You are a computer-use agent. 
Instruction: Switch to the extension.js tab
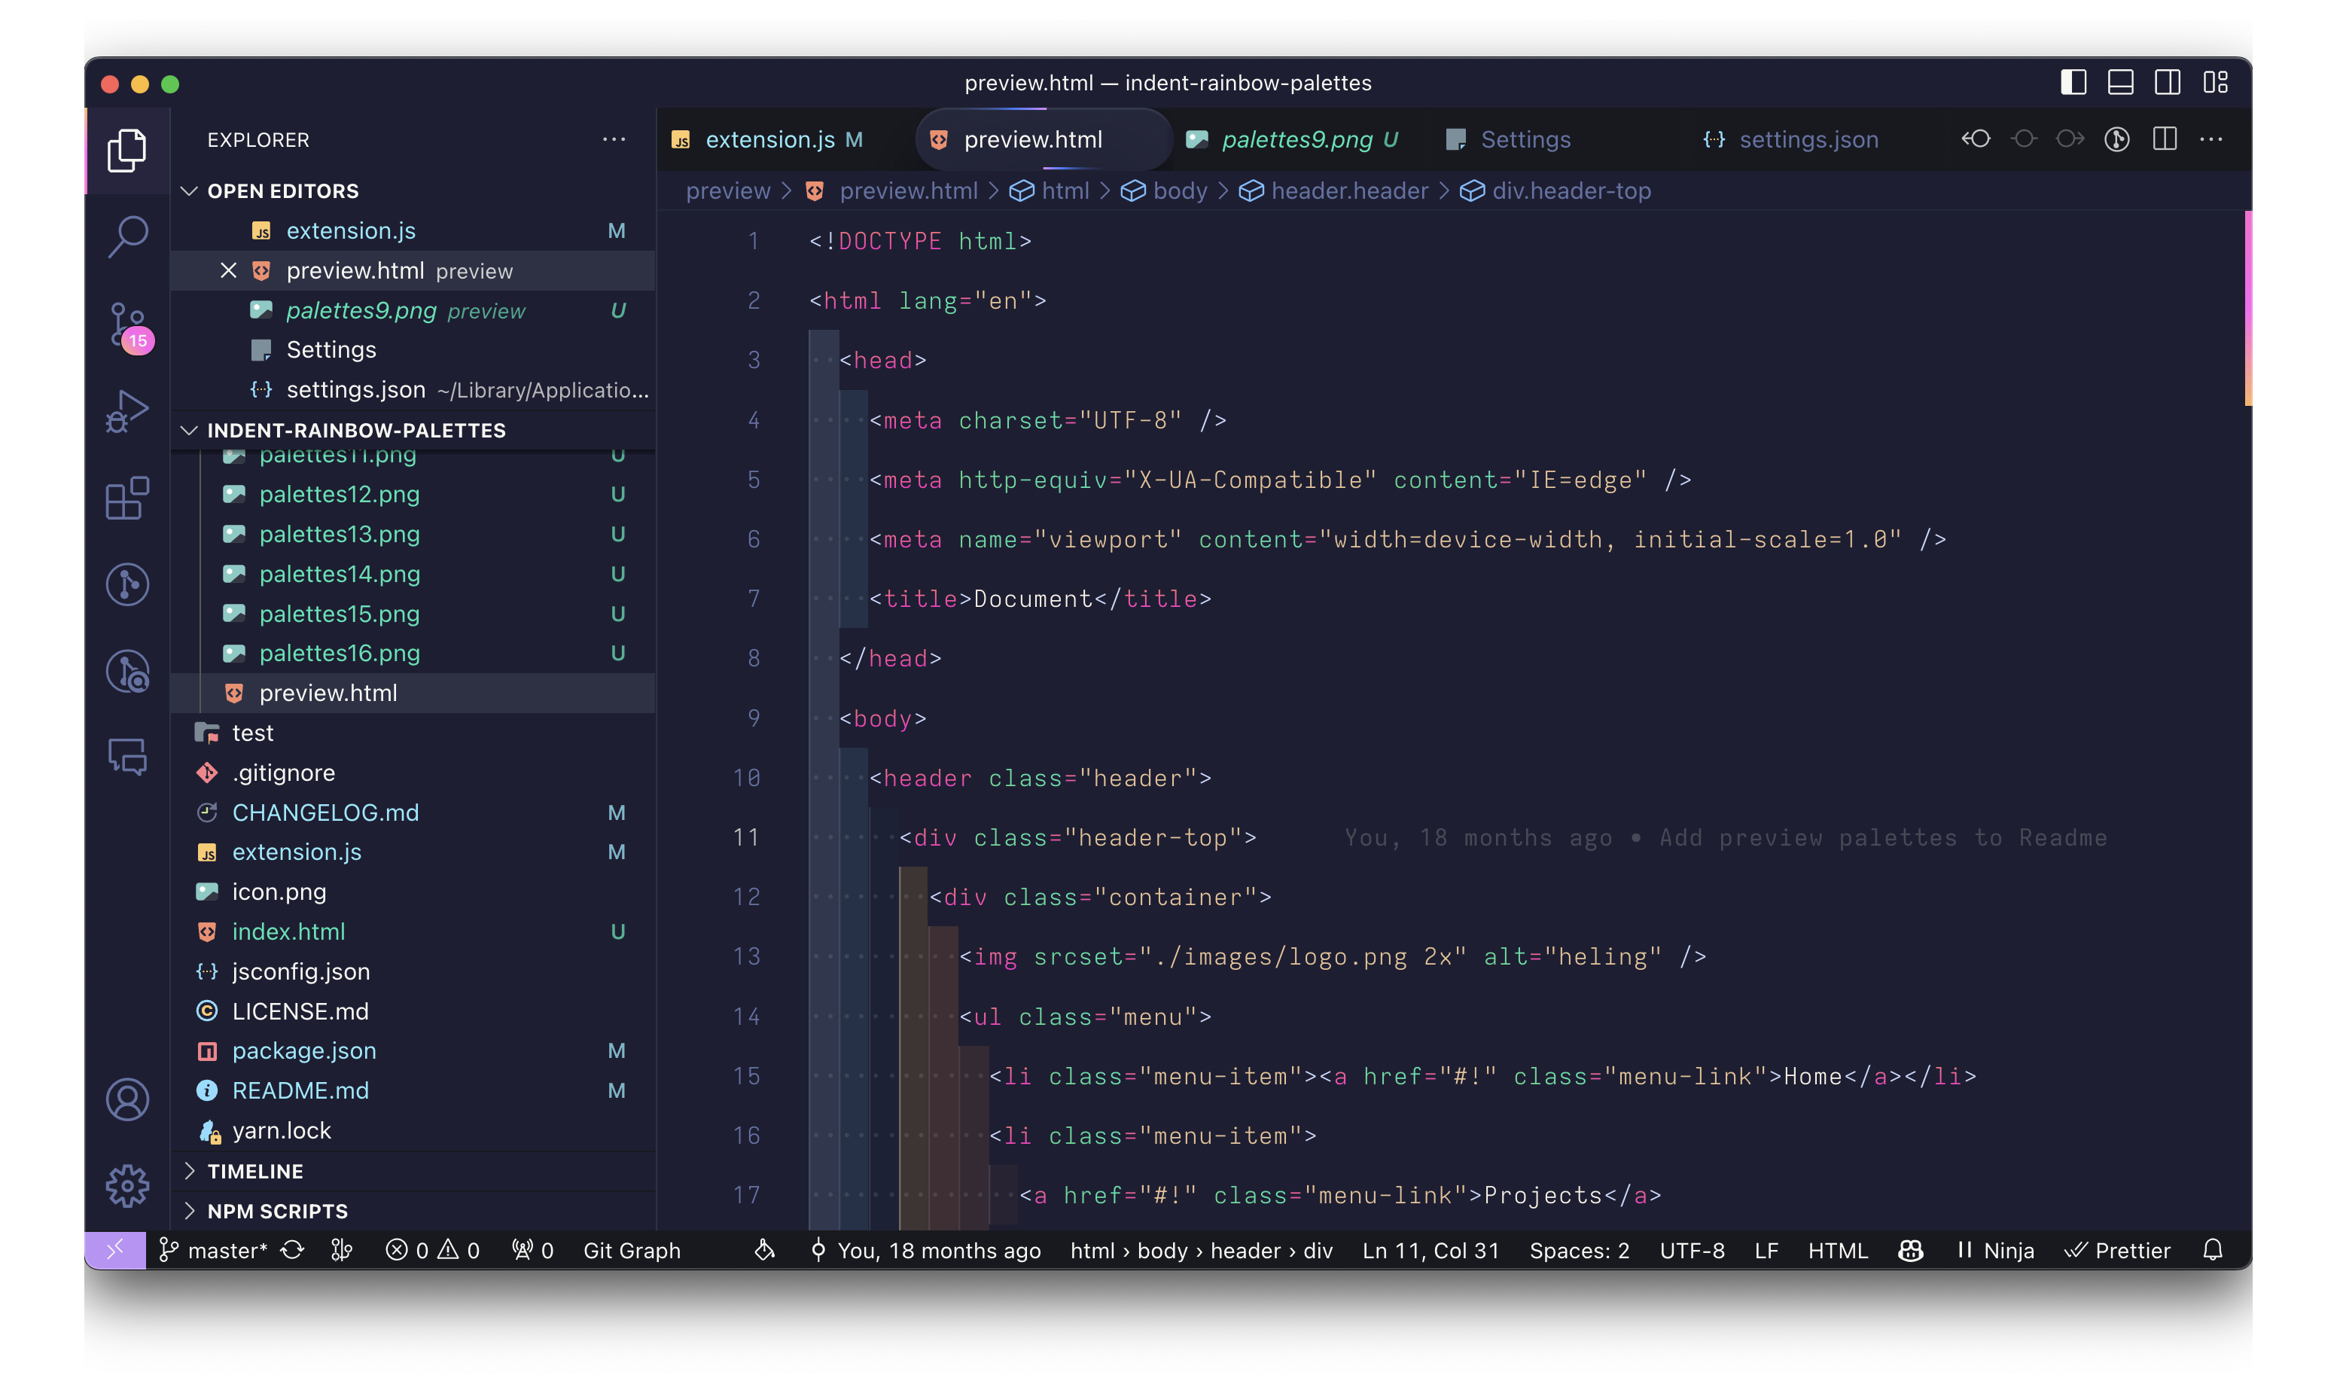click(769, 139)
